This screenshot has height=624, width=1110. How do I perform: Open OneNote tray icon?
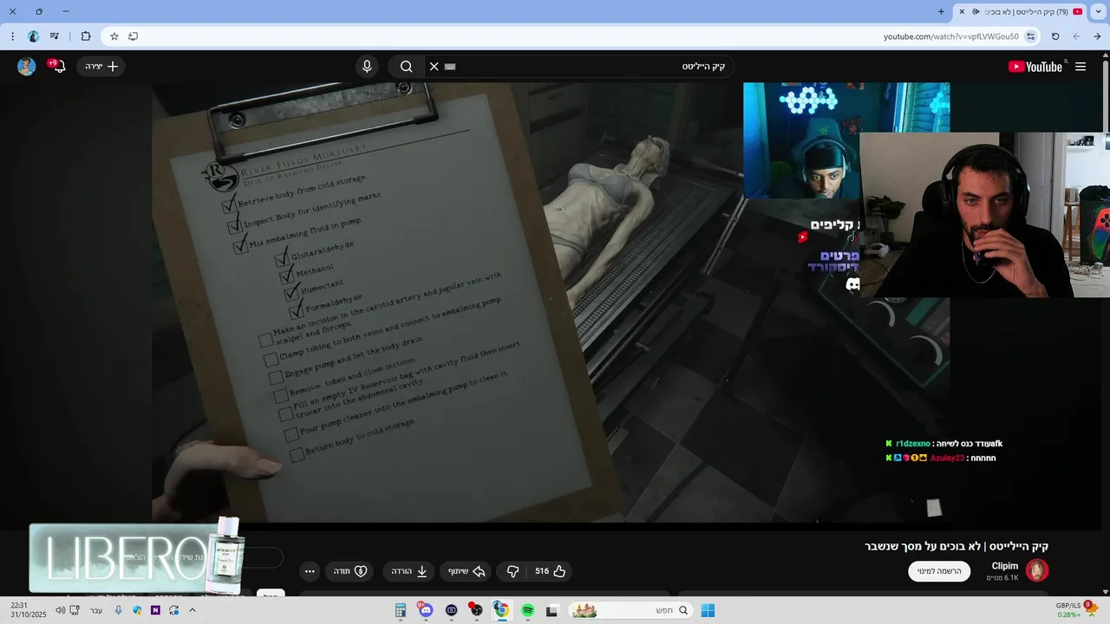(155, 610)
